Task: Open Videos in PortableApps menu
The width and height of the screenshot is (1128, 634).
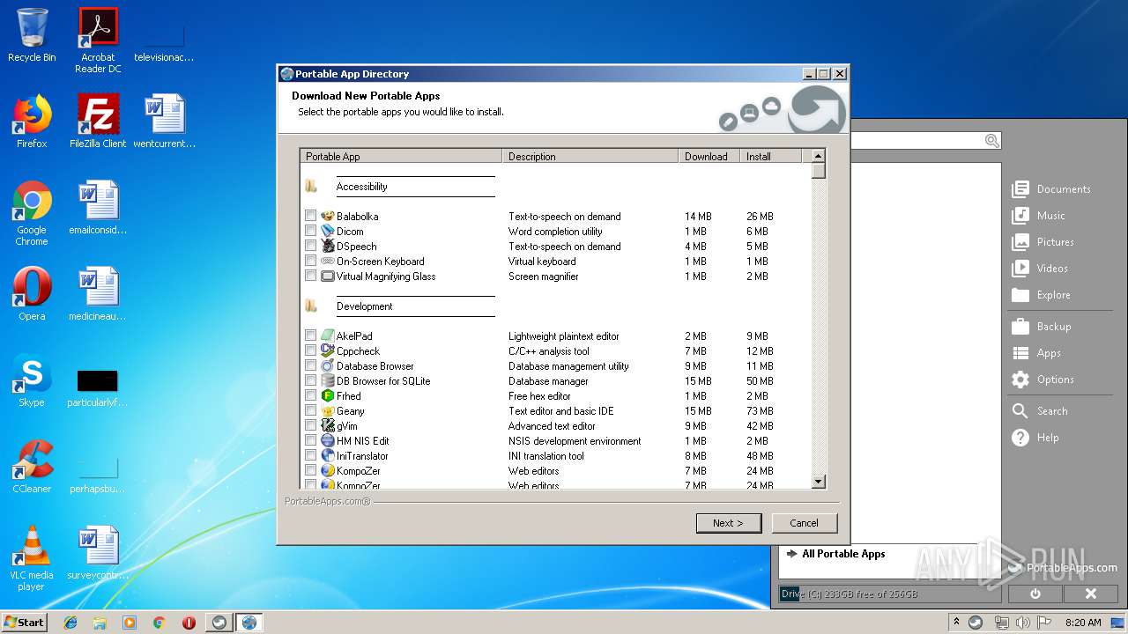Action: click(1040, 268)
